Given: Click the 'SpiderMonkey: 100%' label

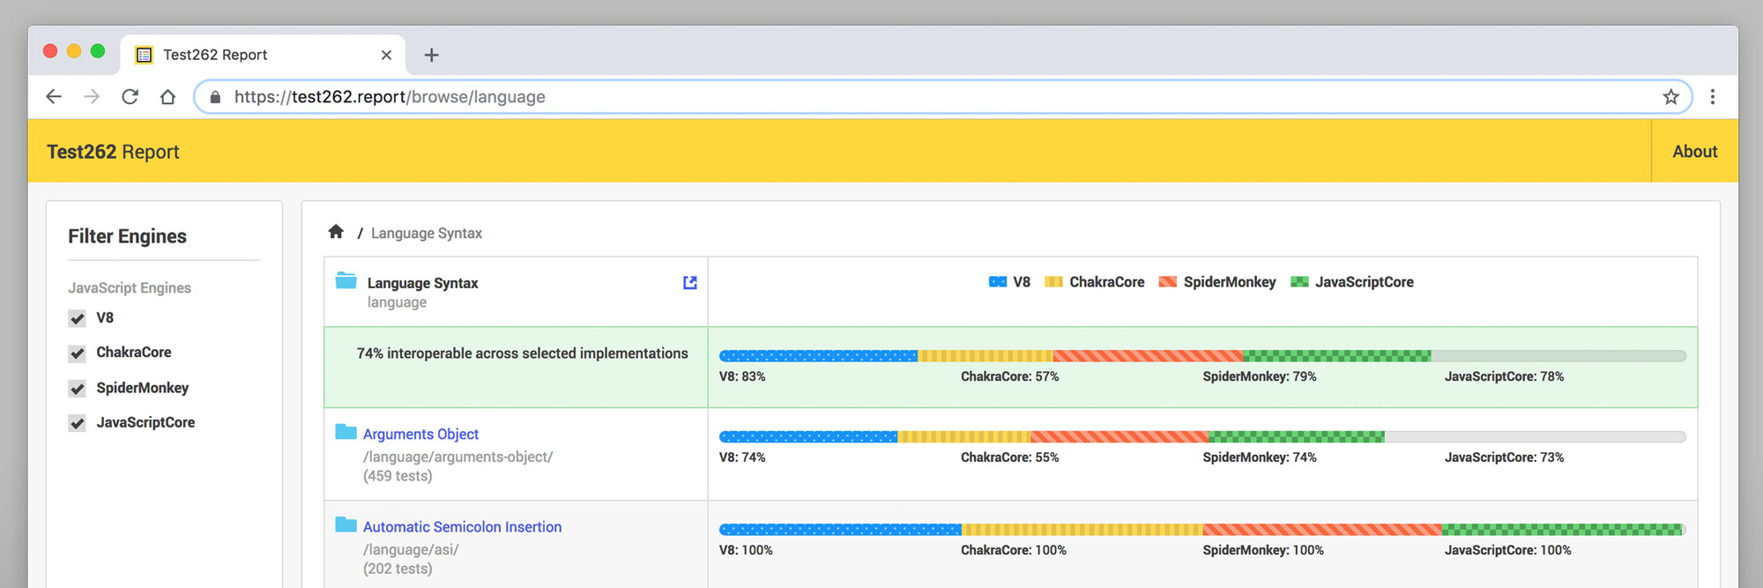Looking at the screenshot, I should pos(1263,550).
